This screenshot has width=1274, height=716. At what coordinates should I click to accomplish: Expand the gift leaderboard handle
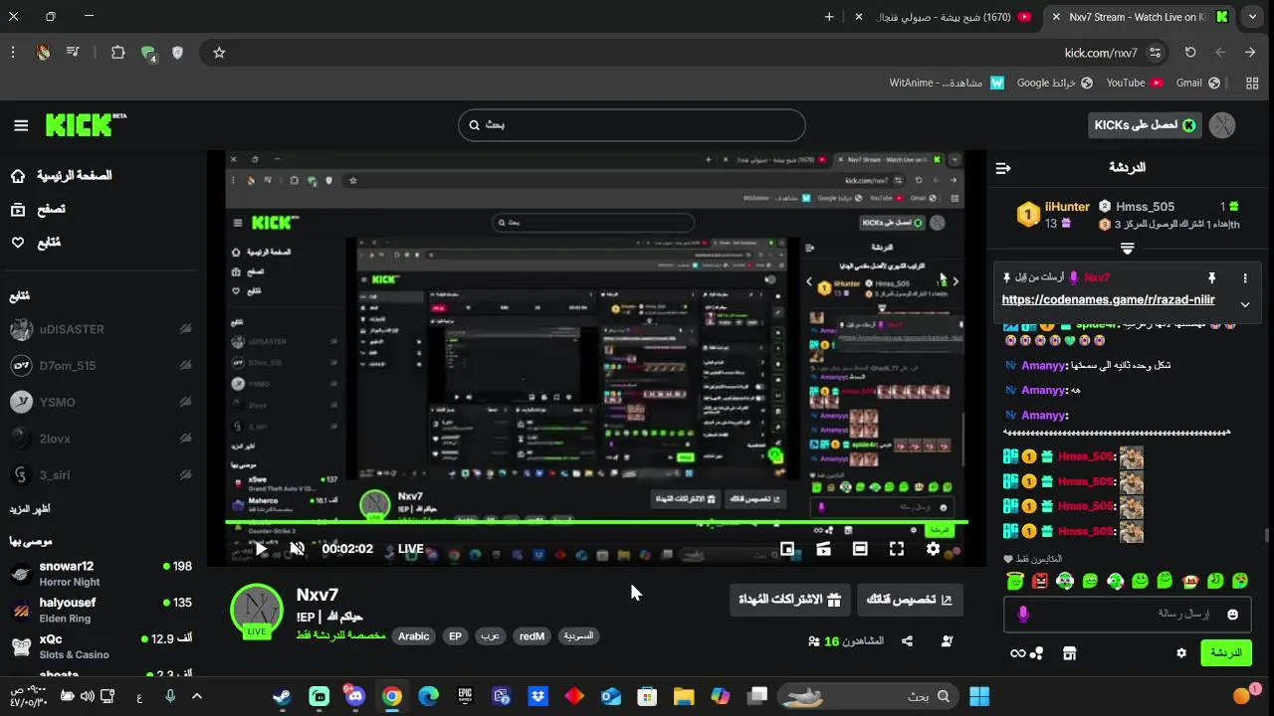coord(1128,248)
